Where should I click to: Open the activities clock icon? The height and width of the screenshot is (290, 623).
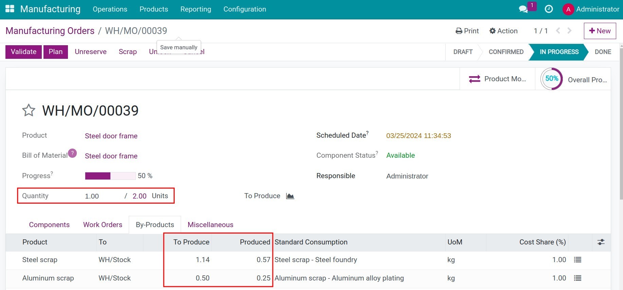549,9
